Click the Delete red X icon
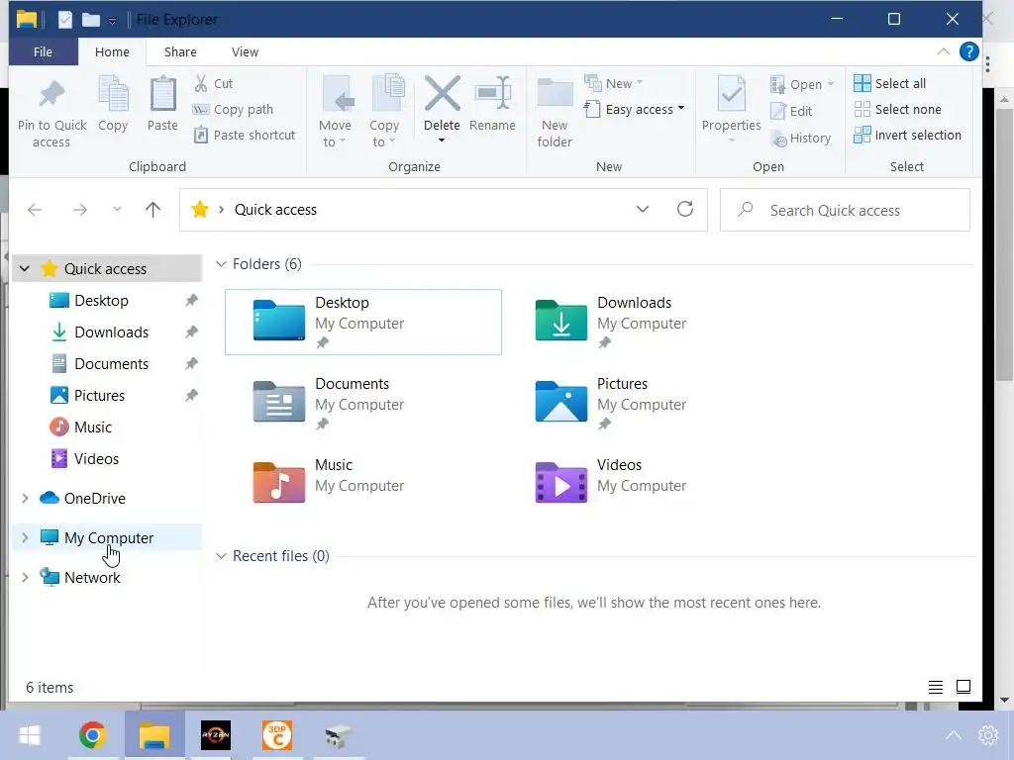Viewport: 1014px width, 760px height. click(443, 94)
